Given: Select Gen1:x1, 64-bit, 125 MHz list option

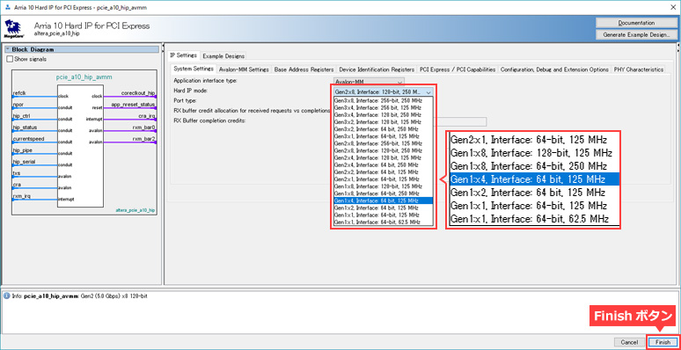Looking at the screenshot, I should pos(383,215).
